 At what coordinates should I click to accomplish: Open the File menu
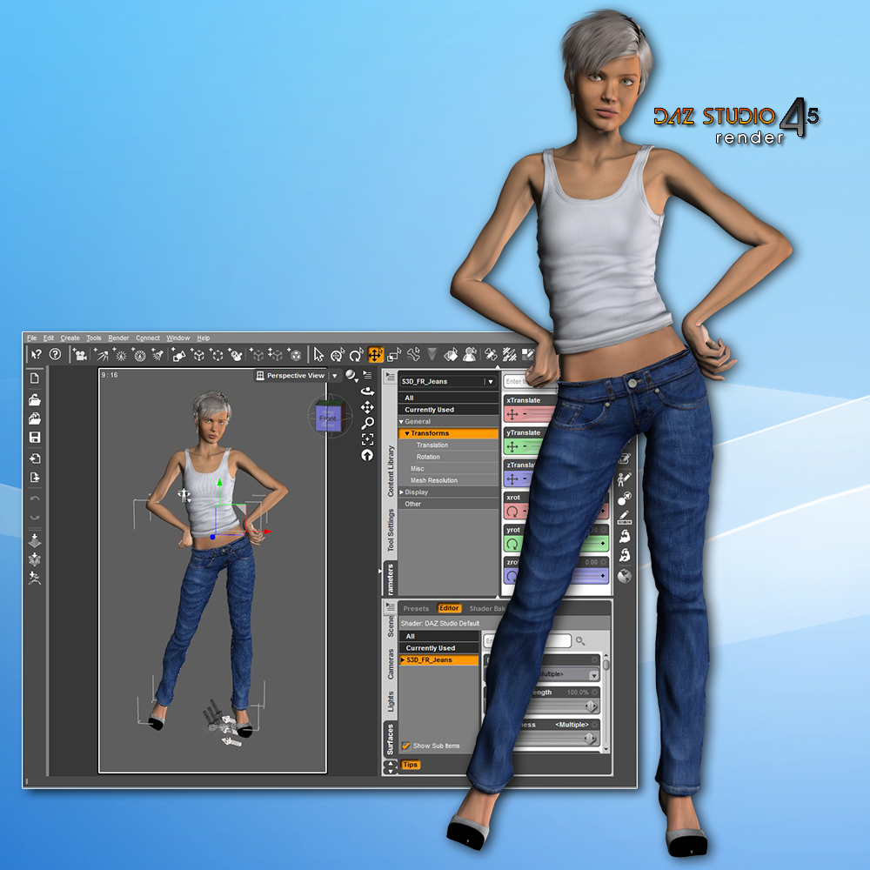tap(31, 338)
